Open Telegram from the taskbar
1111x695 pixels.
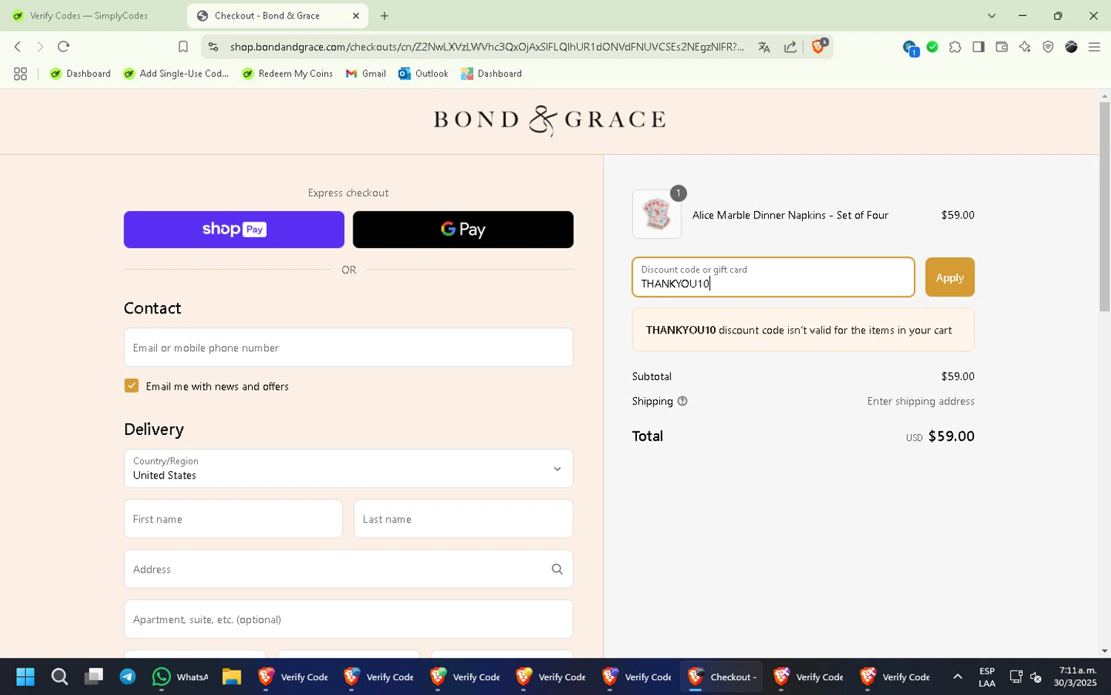pos(127,676)
